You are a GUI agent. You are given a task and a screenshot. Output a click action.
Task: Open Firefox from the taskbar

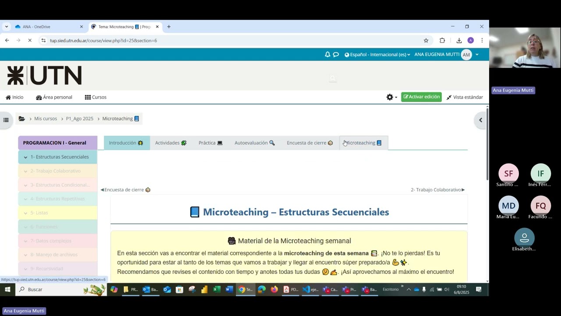coord(274,289)
